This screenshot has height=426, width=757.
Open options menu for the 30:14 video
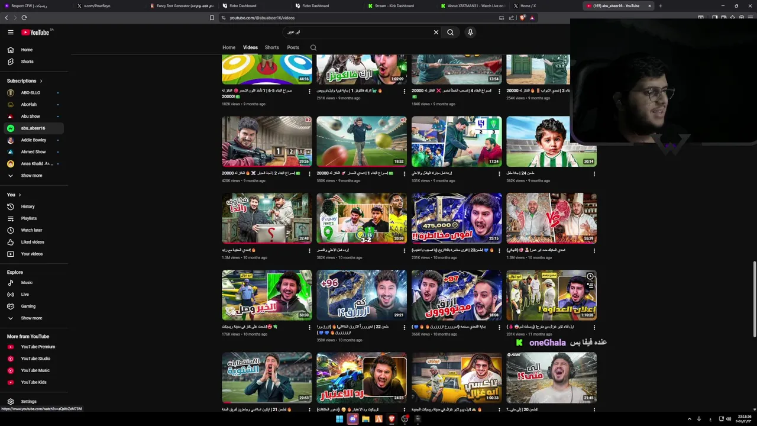point(594,174)
